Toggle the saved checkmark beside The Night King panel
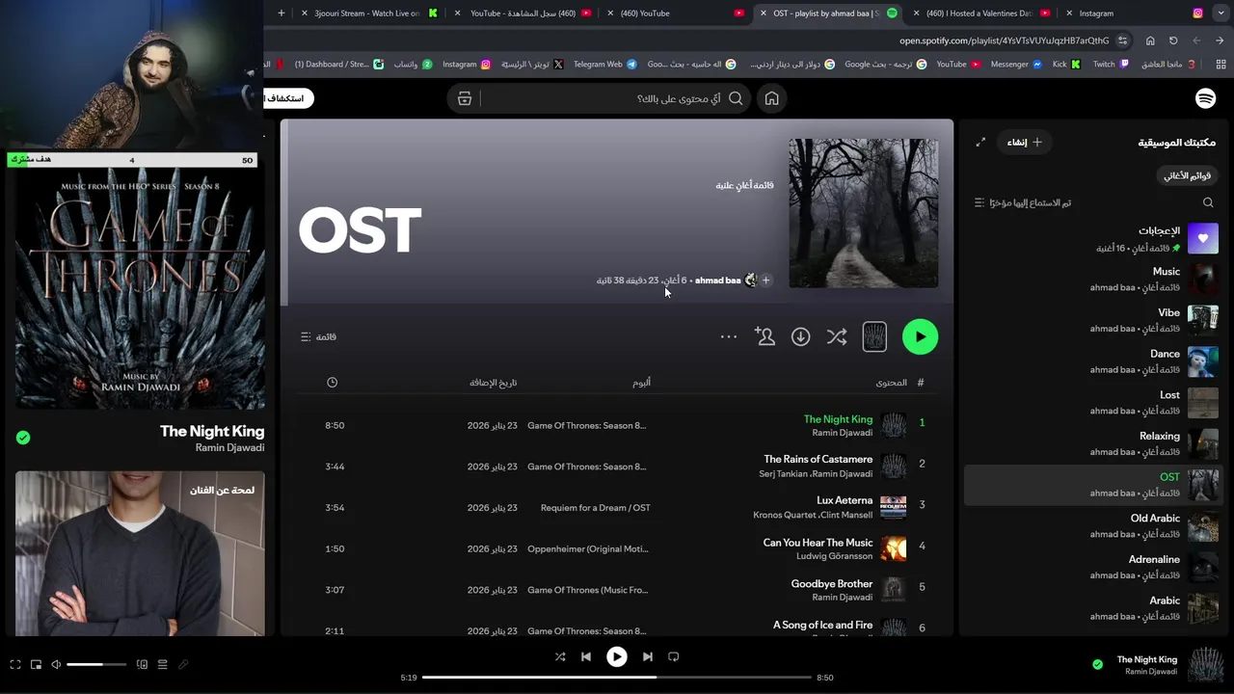The height and width of the screenshot is (694, 1234). 23,438
